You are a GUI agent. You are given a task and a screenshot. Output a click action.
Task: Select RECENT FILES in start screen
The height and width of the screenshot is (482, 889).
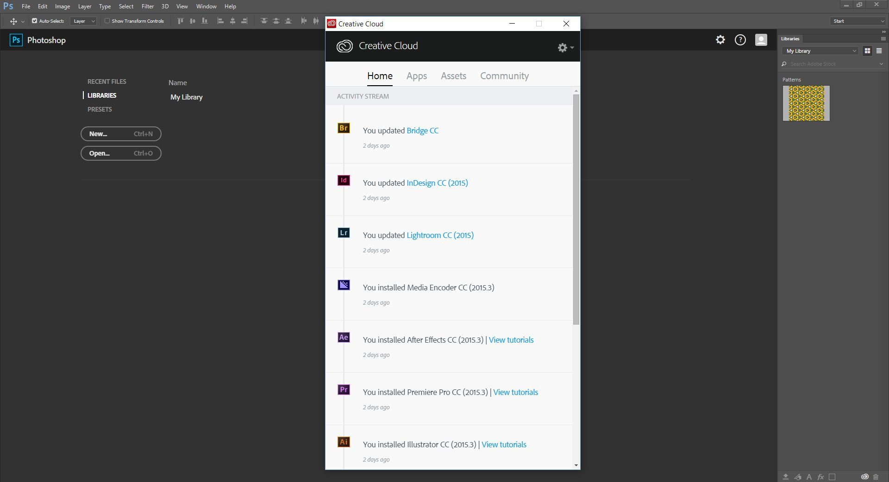tap(106, 81)
